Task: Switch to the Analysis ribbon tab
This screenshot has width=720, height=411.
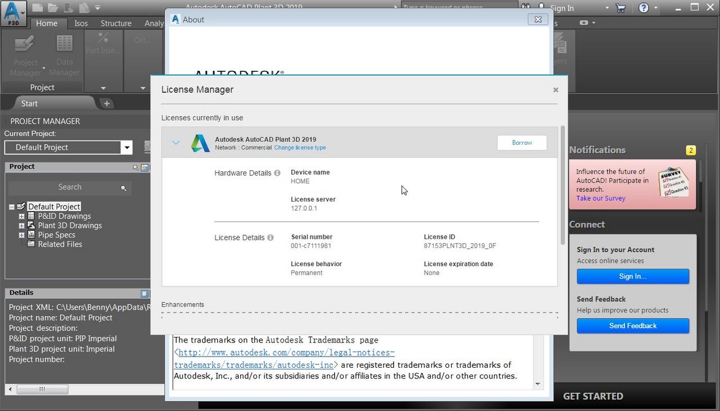Action: (154, 23)
